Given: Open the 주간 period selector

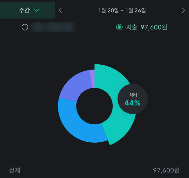Looking at the screenshot, I should coord(25,10).
